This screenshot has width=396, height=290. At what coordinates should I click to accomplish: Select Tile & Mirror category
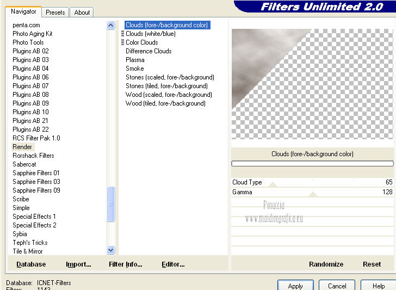pos(28,251)
